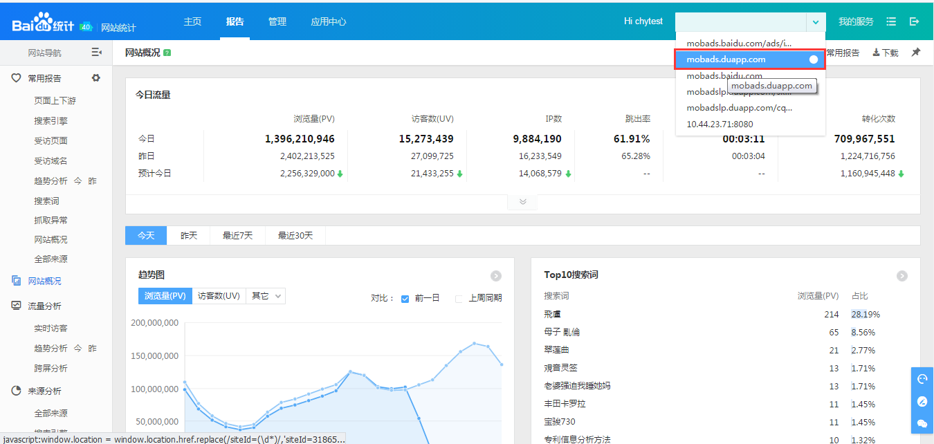Expand today's traffic panel with the double chevron
Screen dimensions: 934x444
point(522,202)
